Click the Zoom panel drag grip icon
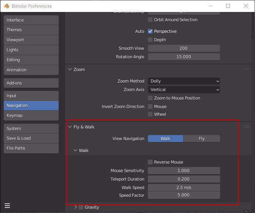Viewport: 255px width, 213px height. click(x=247, y=69)
